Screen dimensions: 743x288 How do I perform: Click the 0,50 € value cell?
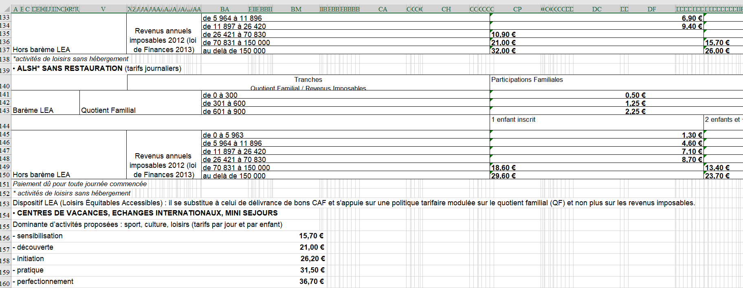[635, 95]
